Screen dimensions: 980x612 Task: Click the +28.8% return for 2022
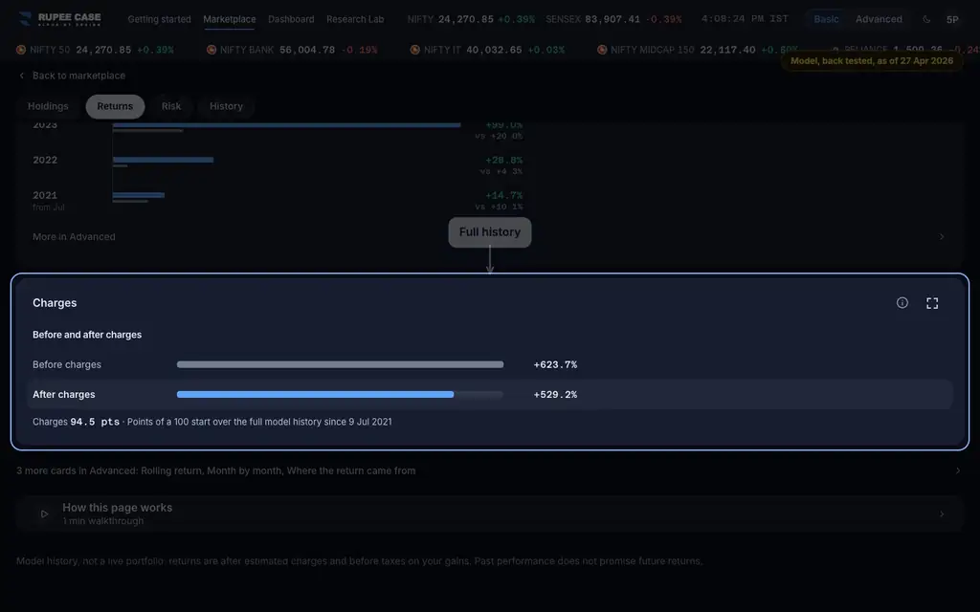(503, 161)
